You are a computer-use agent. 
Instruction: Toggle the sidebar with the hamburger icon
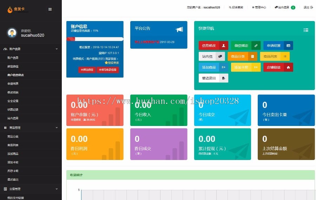point(50,9)
